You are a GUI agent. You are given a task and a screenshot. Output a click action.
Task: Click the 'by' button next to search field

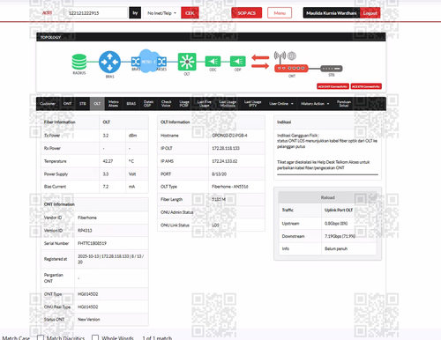135,13
